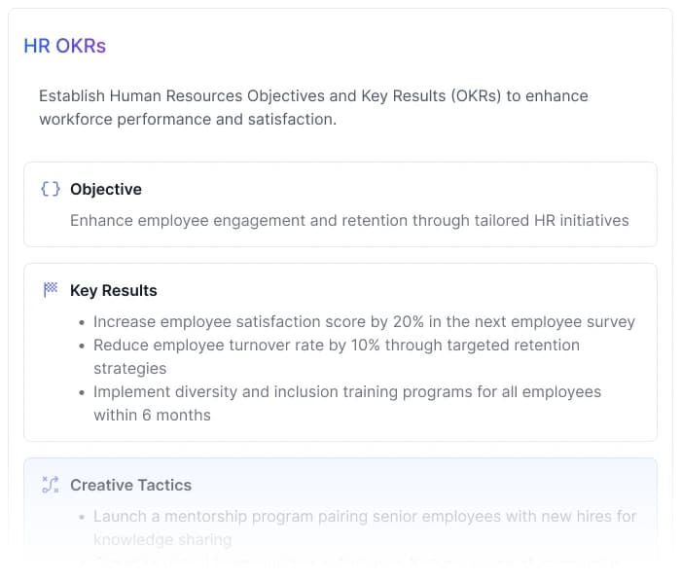The image size is (681, 584).
Task: Select the Creative Tactics heading
Action: [131, 485]
